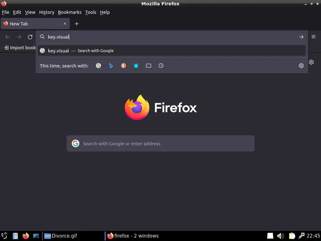Click the white square tray icon
This screenshot has width=321, height=241.
(270, 236)
